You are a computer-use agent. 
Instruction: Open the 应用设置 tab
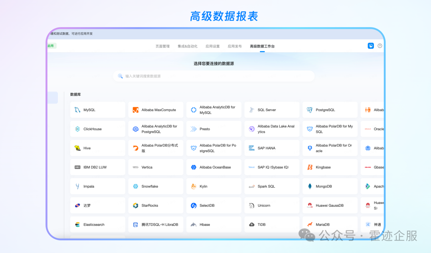(x=212, y=46)
